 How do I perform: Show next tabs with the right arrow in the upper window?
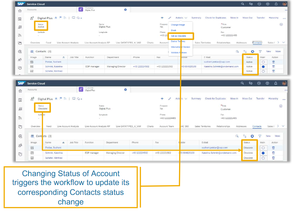click(278, 42)
